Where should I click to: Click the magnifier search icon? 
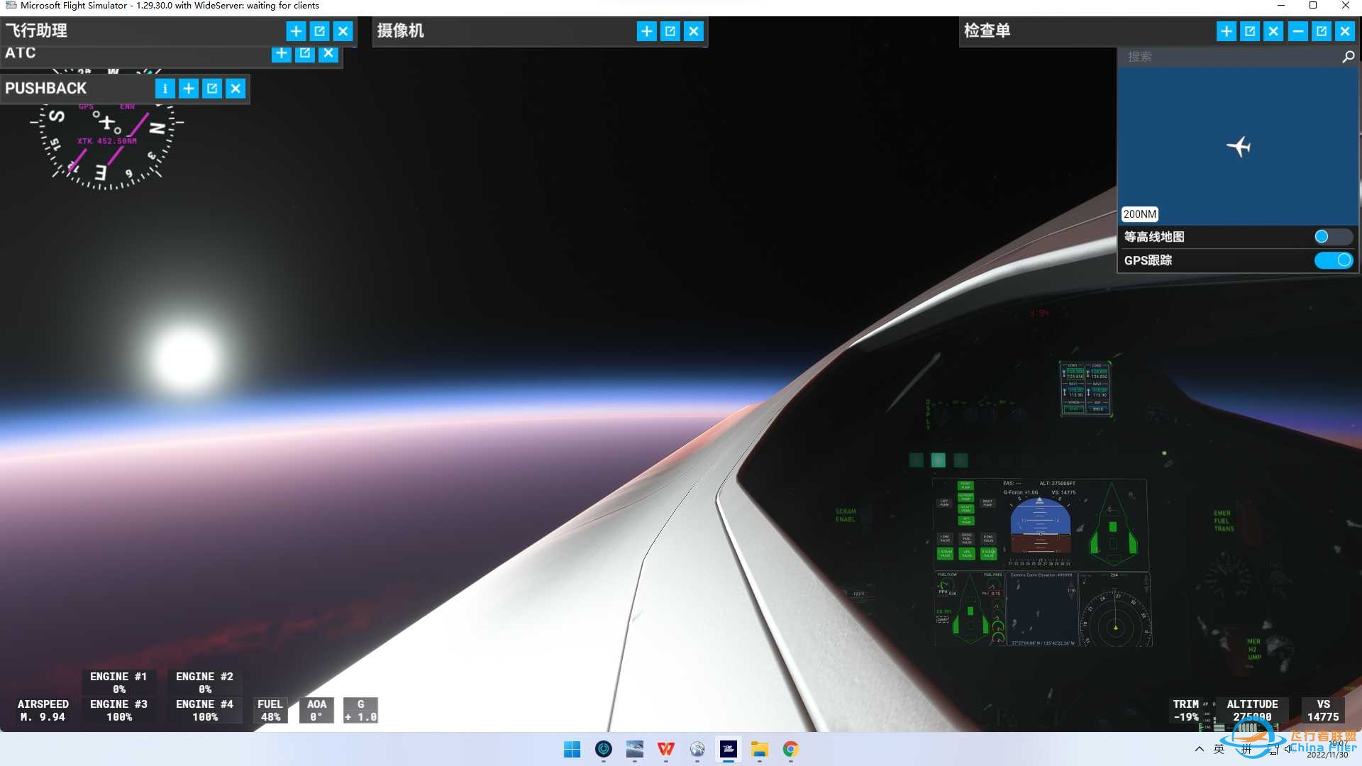coord(1348,57)
